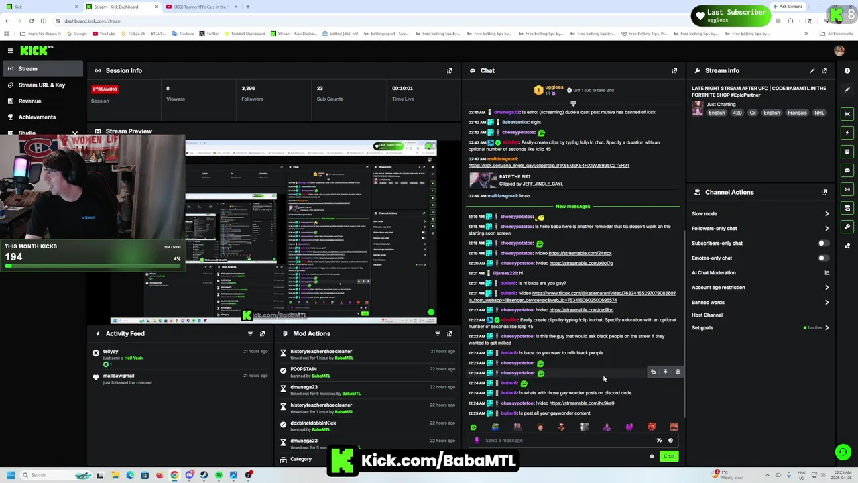The image size is (858, 483).
Task: Click This Month Kicks progress bar
Action: (93, 266)
